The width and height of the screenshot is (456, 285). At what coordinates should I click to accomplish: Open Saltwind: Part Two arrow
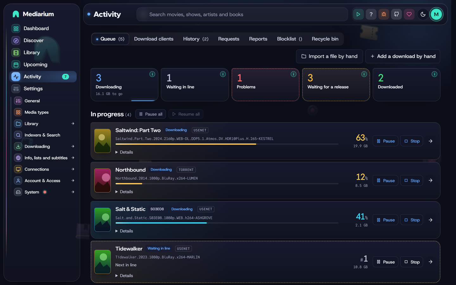tap(431, 141)
